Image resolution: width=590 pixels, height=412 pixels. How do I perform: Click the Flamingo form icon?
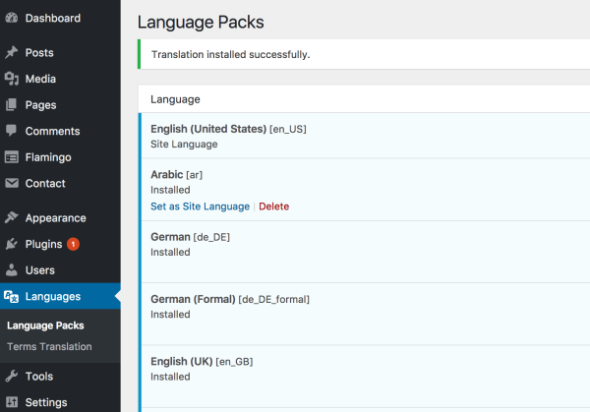point(12,157)
